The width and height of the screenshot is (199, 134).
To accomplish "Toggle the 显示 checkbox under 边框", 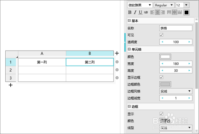I will pyautogui.click(x=161, y=114).
